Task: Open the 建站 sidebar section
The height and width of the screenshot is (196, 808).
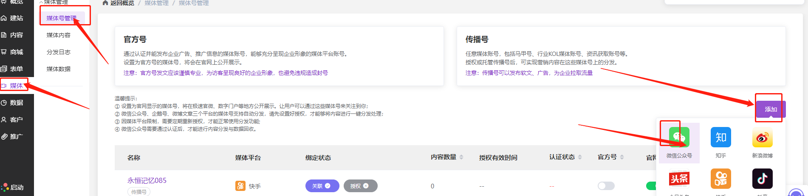Action: pyautogui.click(x=17, y=18)
